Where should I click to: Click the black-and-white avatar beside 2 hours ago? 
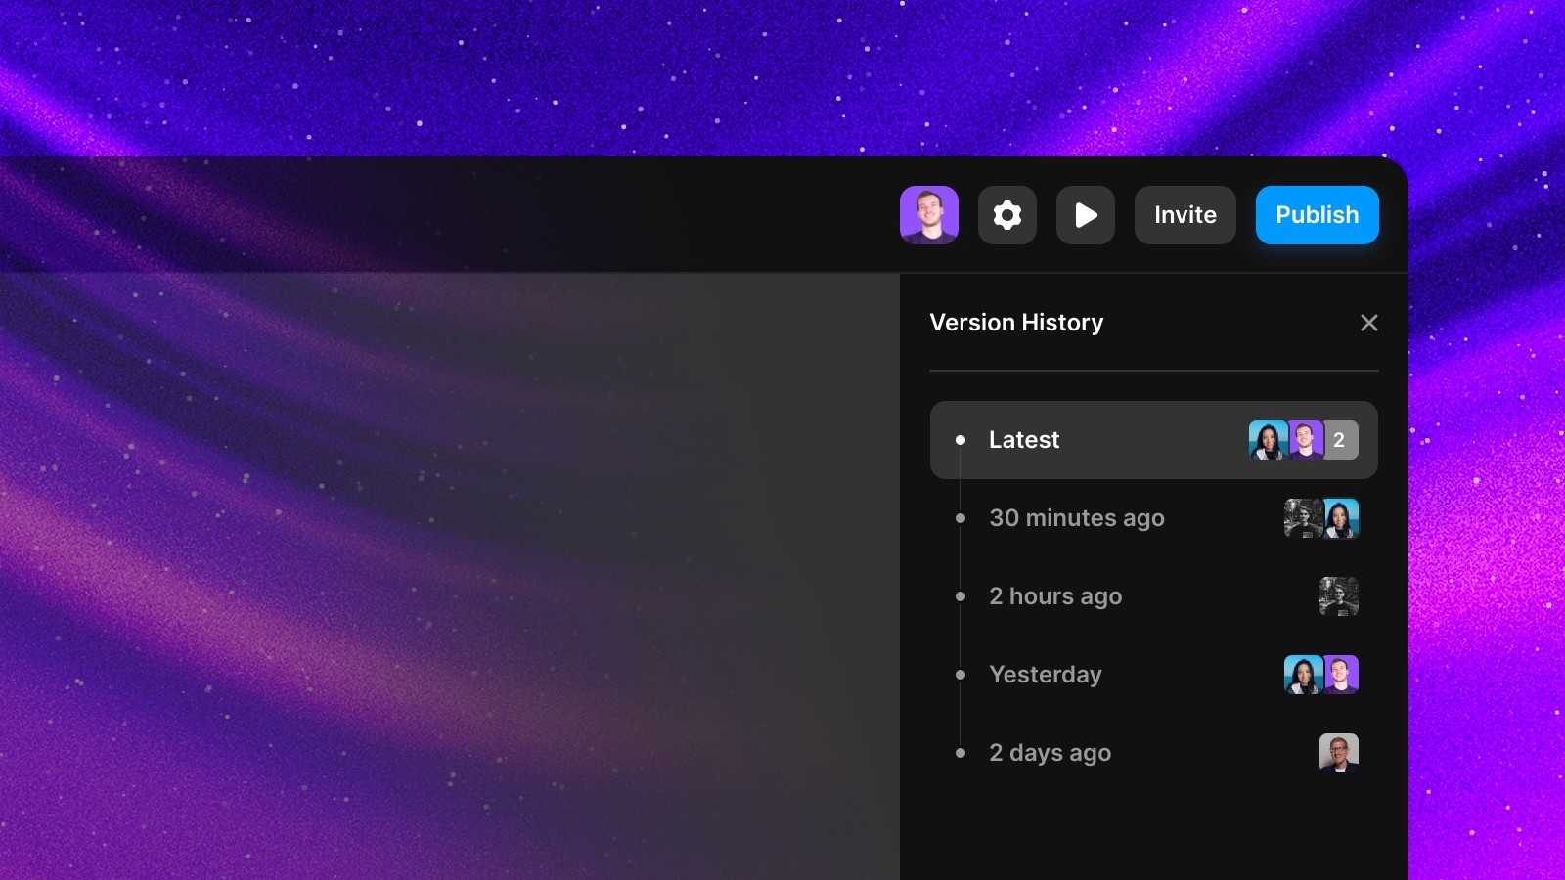pos(1338,596)
